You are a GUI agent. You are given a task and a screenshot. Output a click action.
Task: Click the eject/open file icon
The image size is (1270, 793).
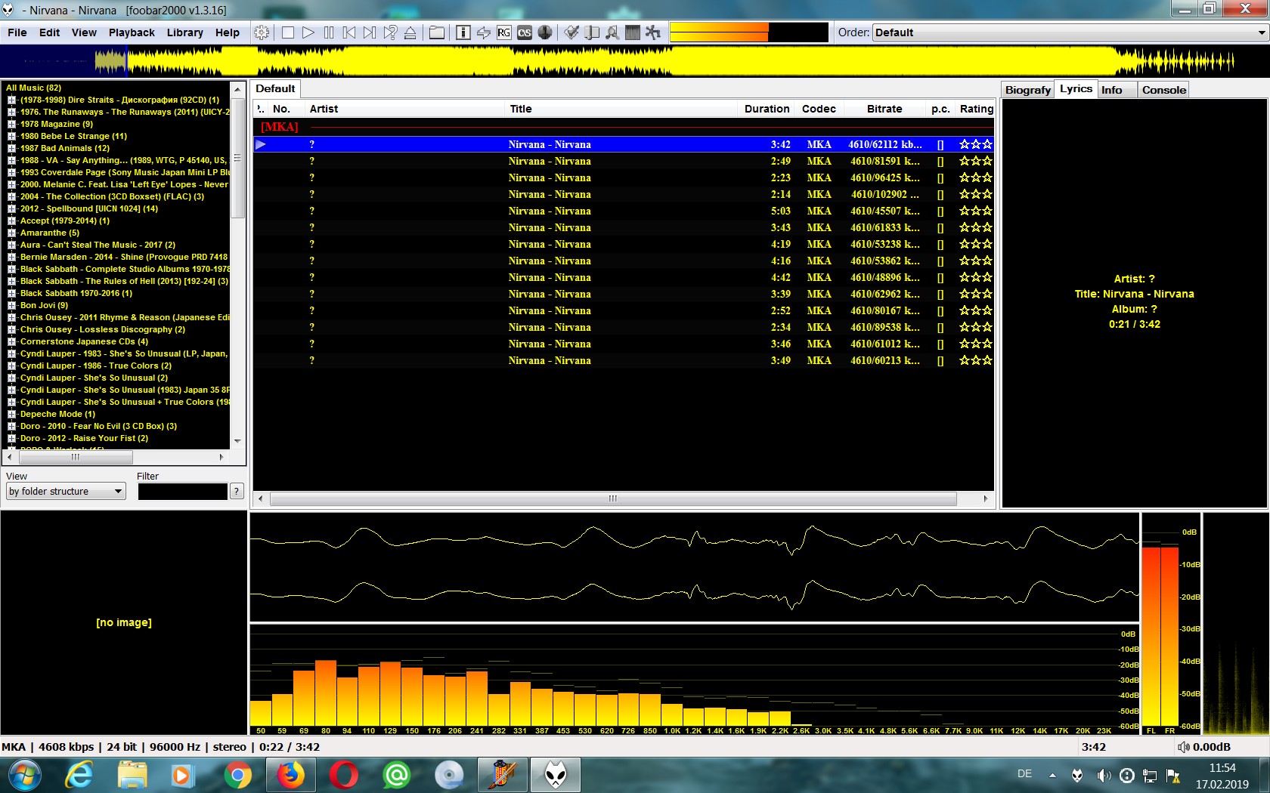click(410, 32)
